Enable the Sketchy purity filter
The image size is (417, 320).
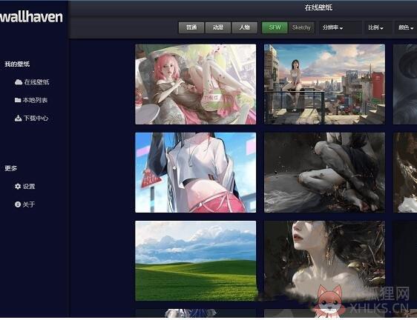pyautogui.click(x=301, y=27)
